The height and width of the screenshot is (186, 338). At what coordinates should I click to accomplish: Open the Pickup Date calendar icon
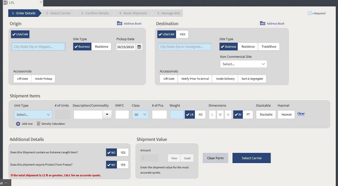tap(139, 47)
